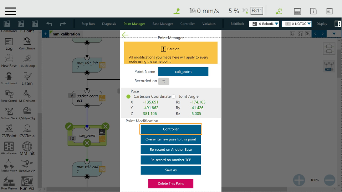Image resolution: width=342 pixels, height=192 pixels.
Task: Click the new project folder icon
Action: tap(7, 24)
